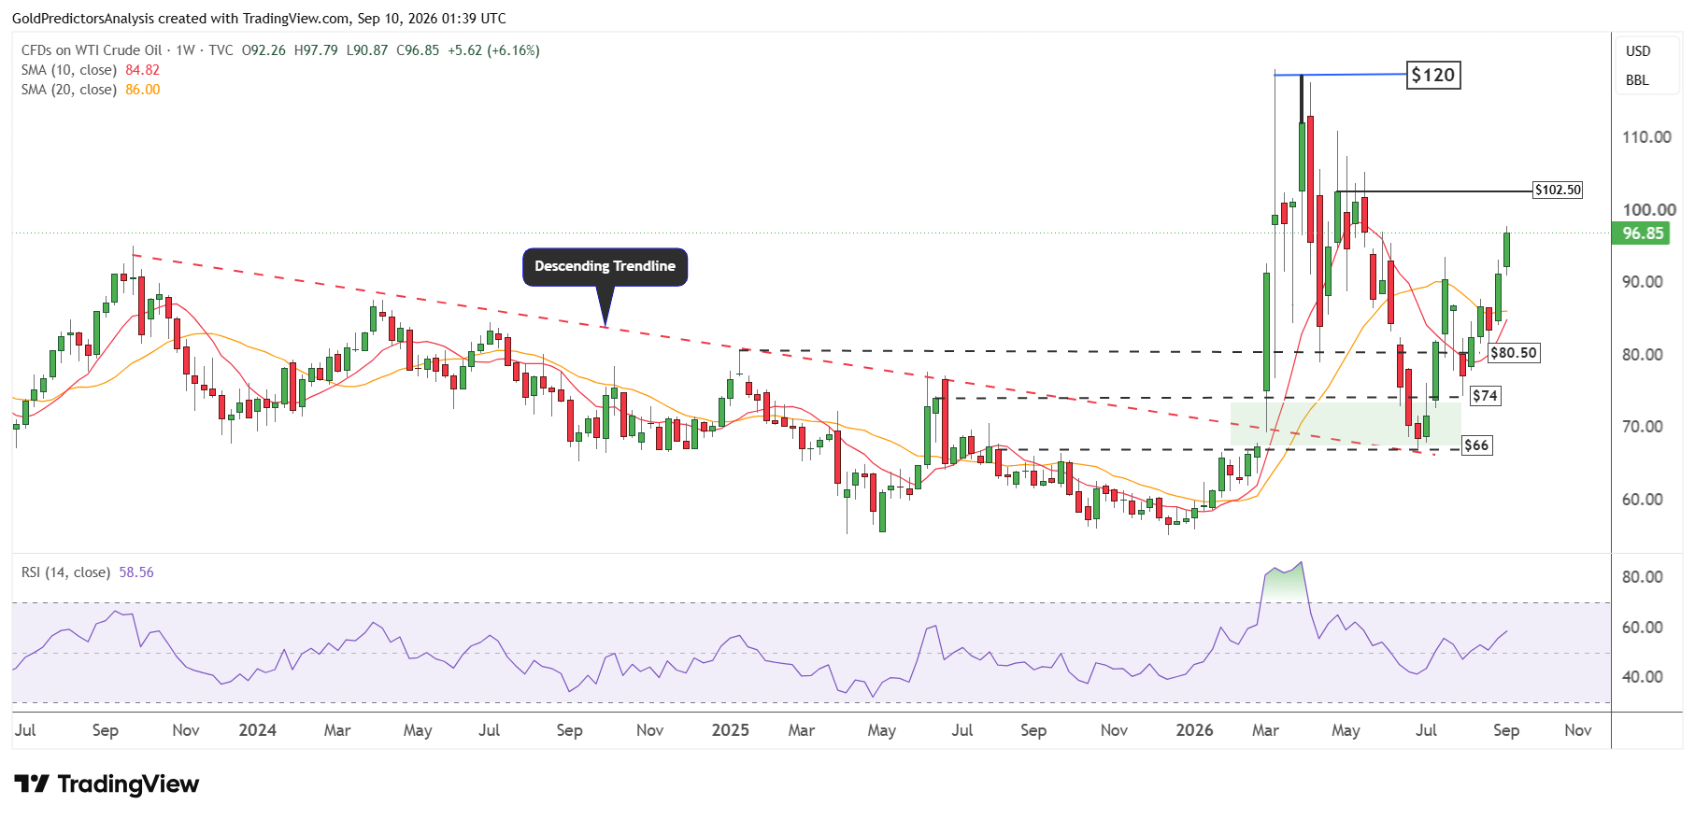Click the GoldPredictorsAnalysis attribution text

click(259, 19)
